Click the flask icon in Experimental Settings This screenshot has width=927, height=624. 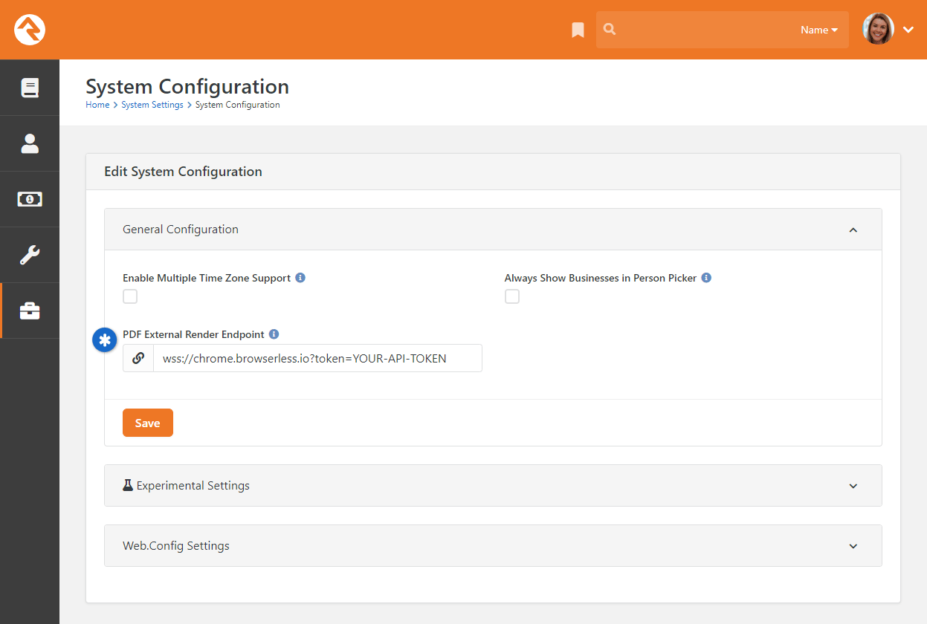pos(128,485)
